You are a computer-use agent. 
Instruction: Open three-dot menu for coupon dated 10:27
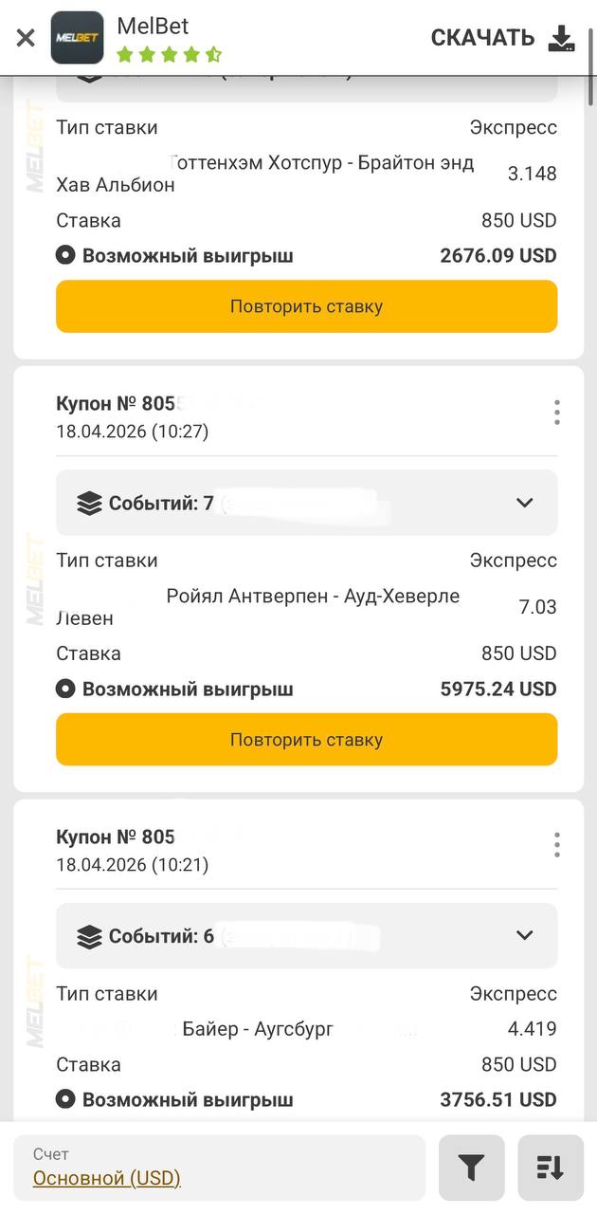(x=556, y=413)
